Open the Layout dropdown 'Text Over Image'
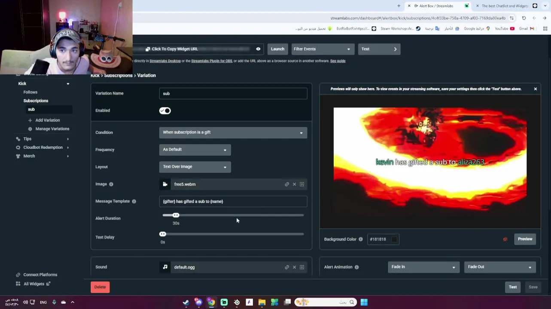 195,167
